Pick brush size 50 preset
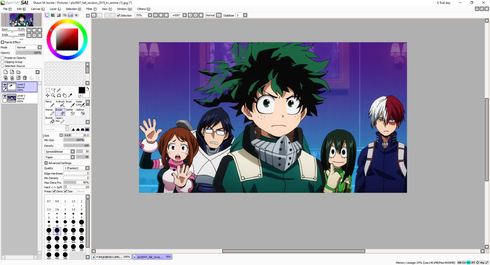Screen dimensions: 490x265 82,231
